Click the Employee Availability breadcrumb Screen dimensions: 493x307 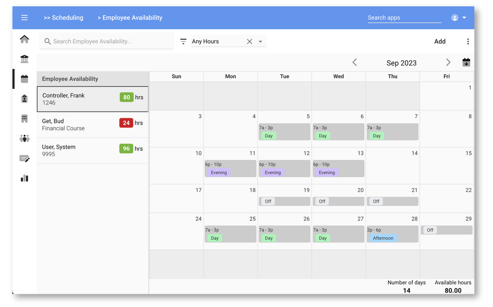tap(130, 18)
